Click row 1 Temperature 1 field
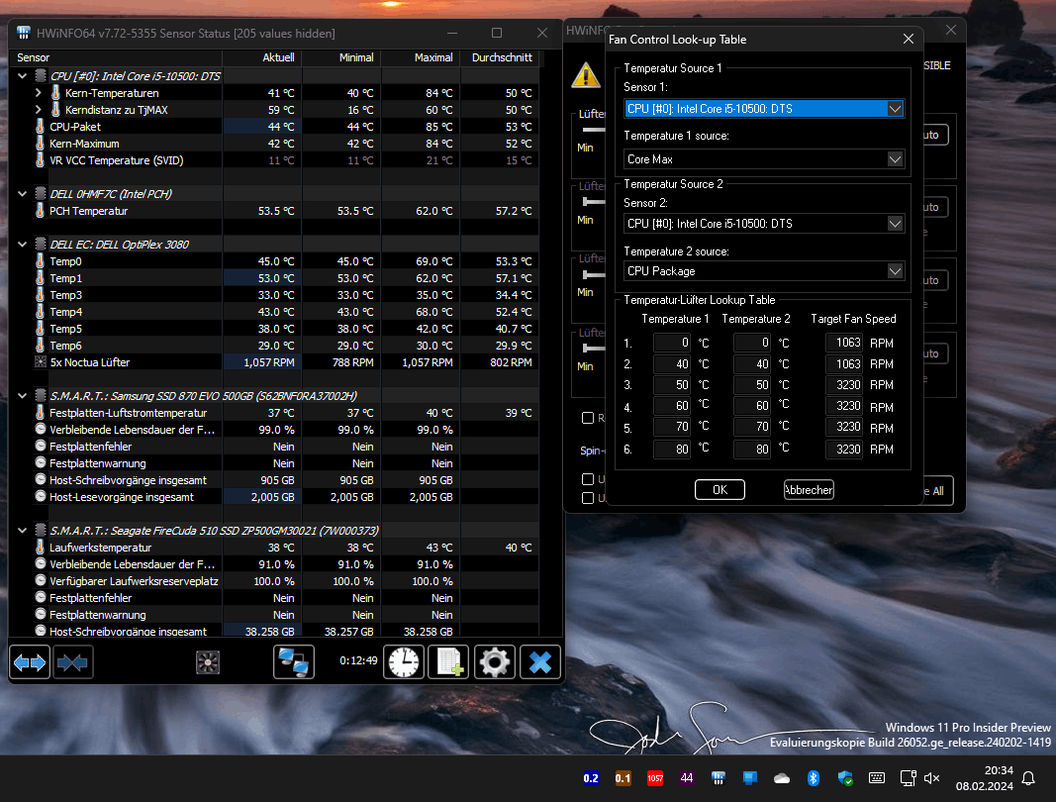The width and height of the screenshot is (1056, 802). 671,343
